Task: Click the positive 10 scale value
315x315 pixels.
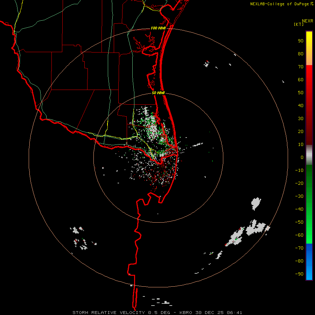Action: pos(301,145)
